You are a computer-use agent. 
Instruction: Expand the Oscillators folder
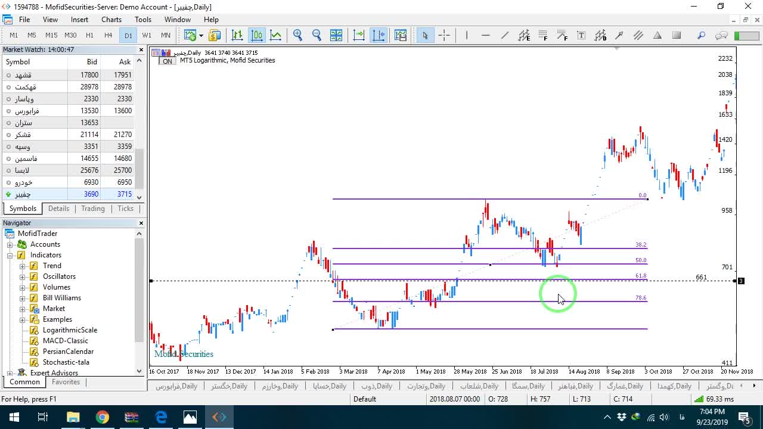tap(23, 276)
